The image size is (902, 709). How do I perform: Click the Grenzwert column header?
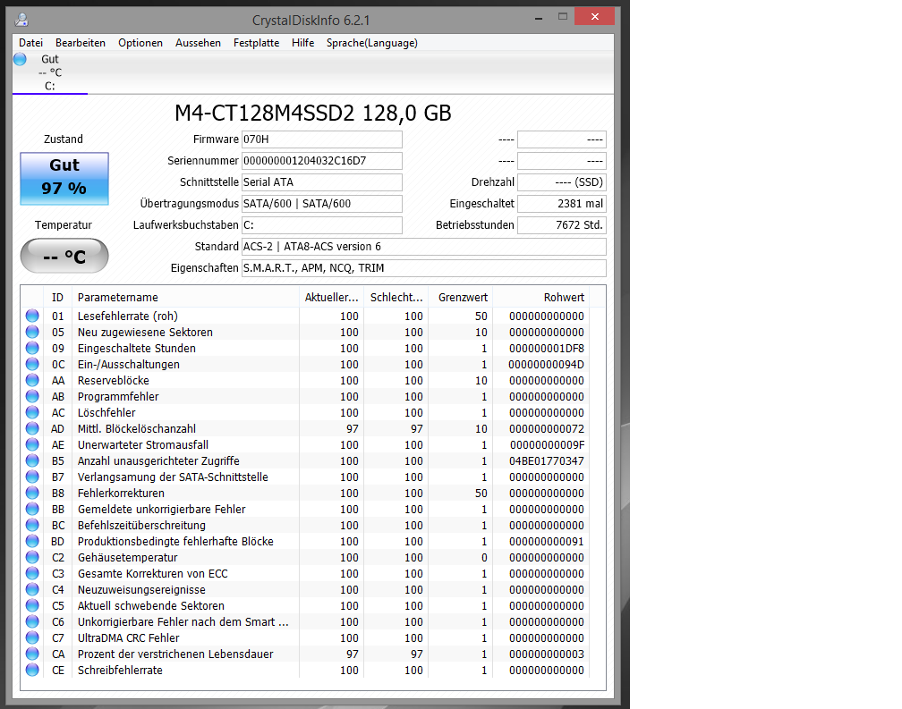[460, 298]
